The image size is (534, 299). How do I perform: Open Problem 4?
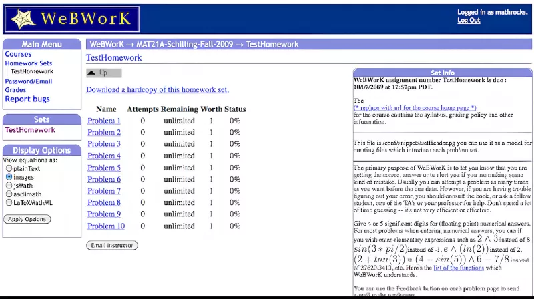click(104, 156)
